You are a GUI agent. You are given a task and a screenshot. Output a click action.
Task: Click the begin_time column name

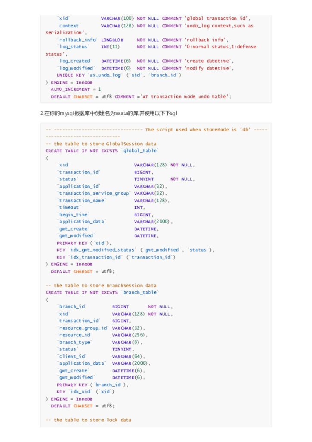click(73, 215)
